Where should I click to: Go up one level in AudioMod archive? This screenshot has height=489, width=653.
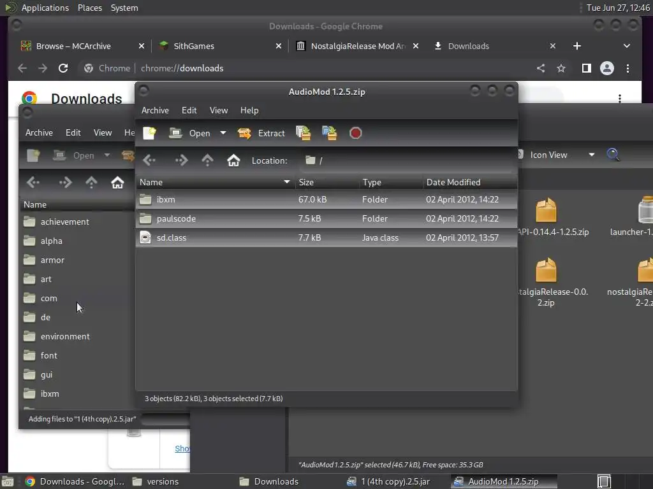[207, 160]
